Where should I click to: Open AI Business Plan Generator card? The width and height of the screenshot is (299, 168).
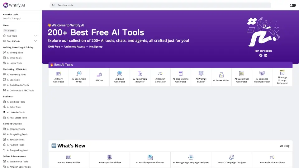pos(262,77)
